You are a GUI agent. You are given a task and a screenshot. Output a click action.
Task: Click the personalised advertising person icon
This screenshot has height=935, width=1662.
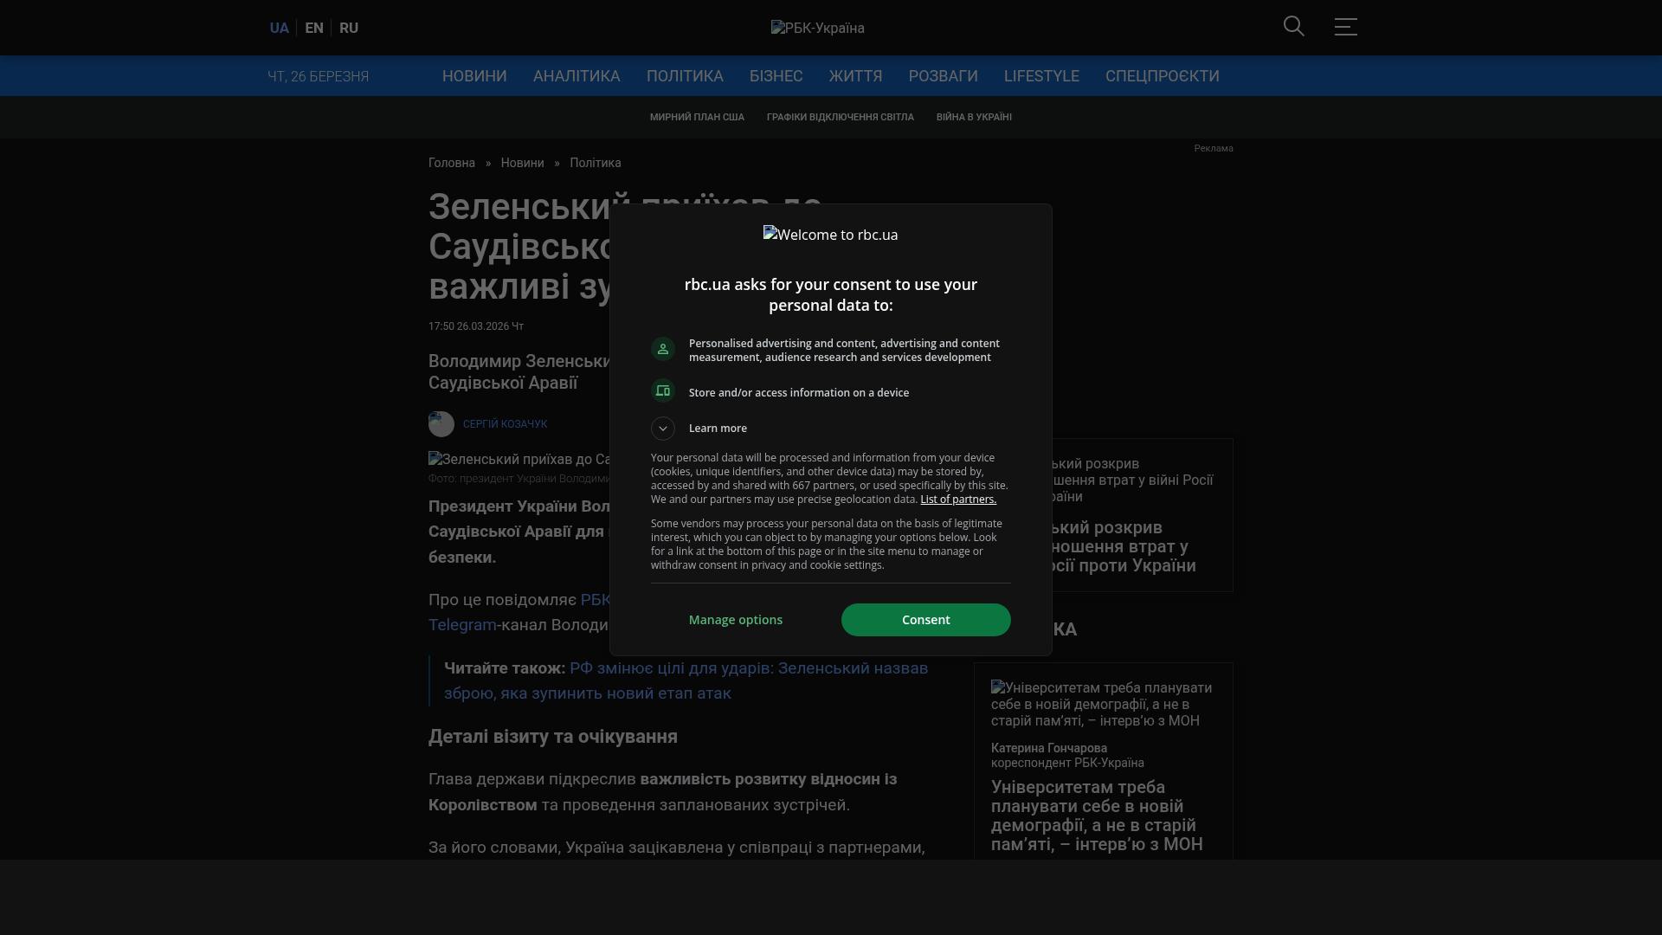tap(663, 349)
